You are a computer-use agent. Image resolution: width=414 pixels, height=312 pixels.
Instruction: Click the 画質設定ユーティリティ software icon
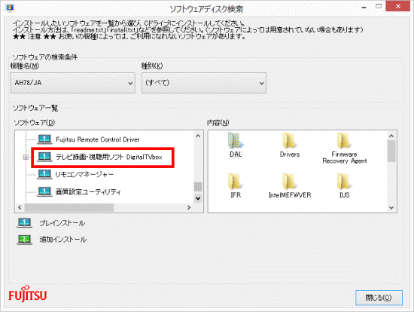pyautogui.click(x=44, y=191)
